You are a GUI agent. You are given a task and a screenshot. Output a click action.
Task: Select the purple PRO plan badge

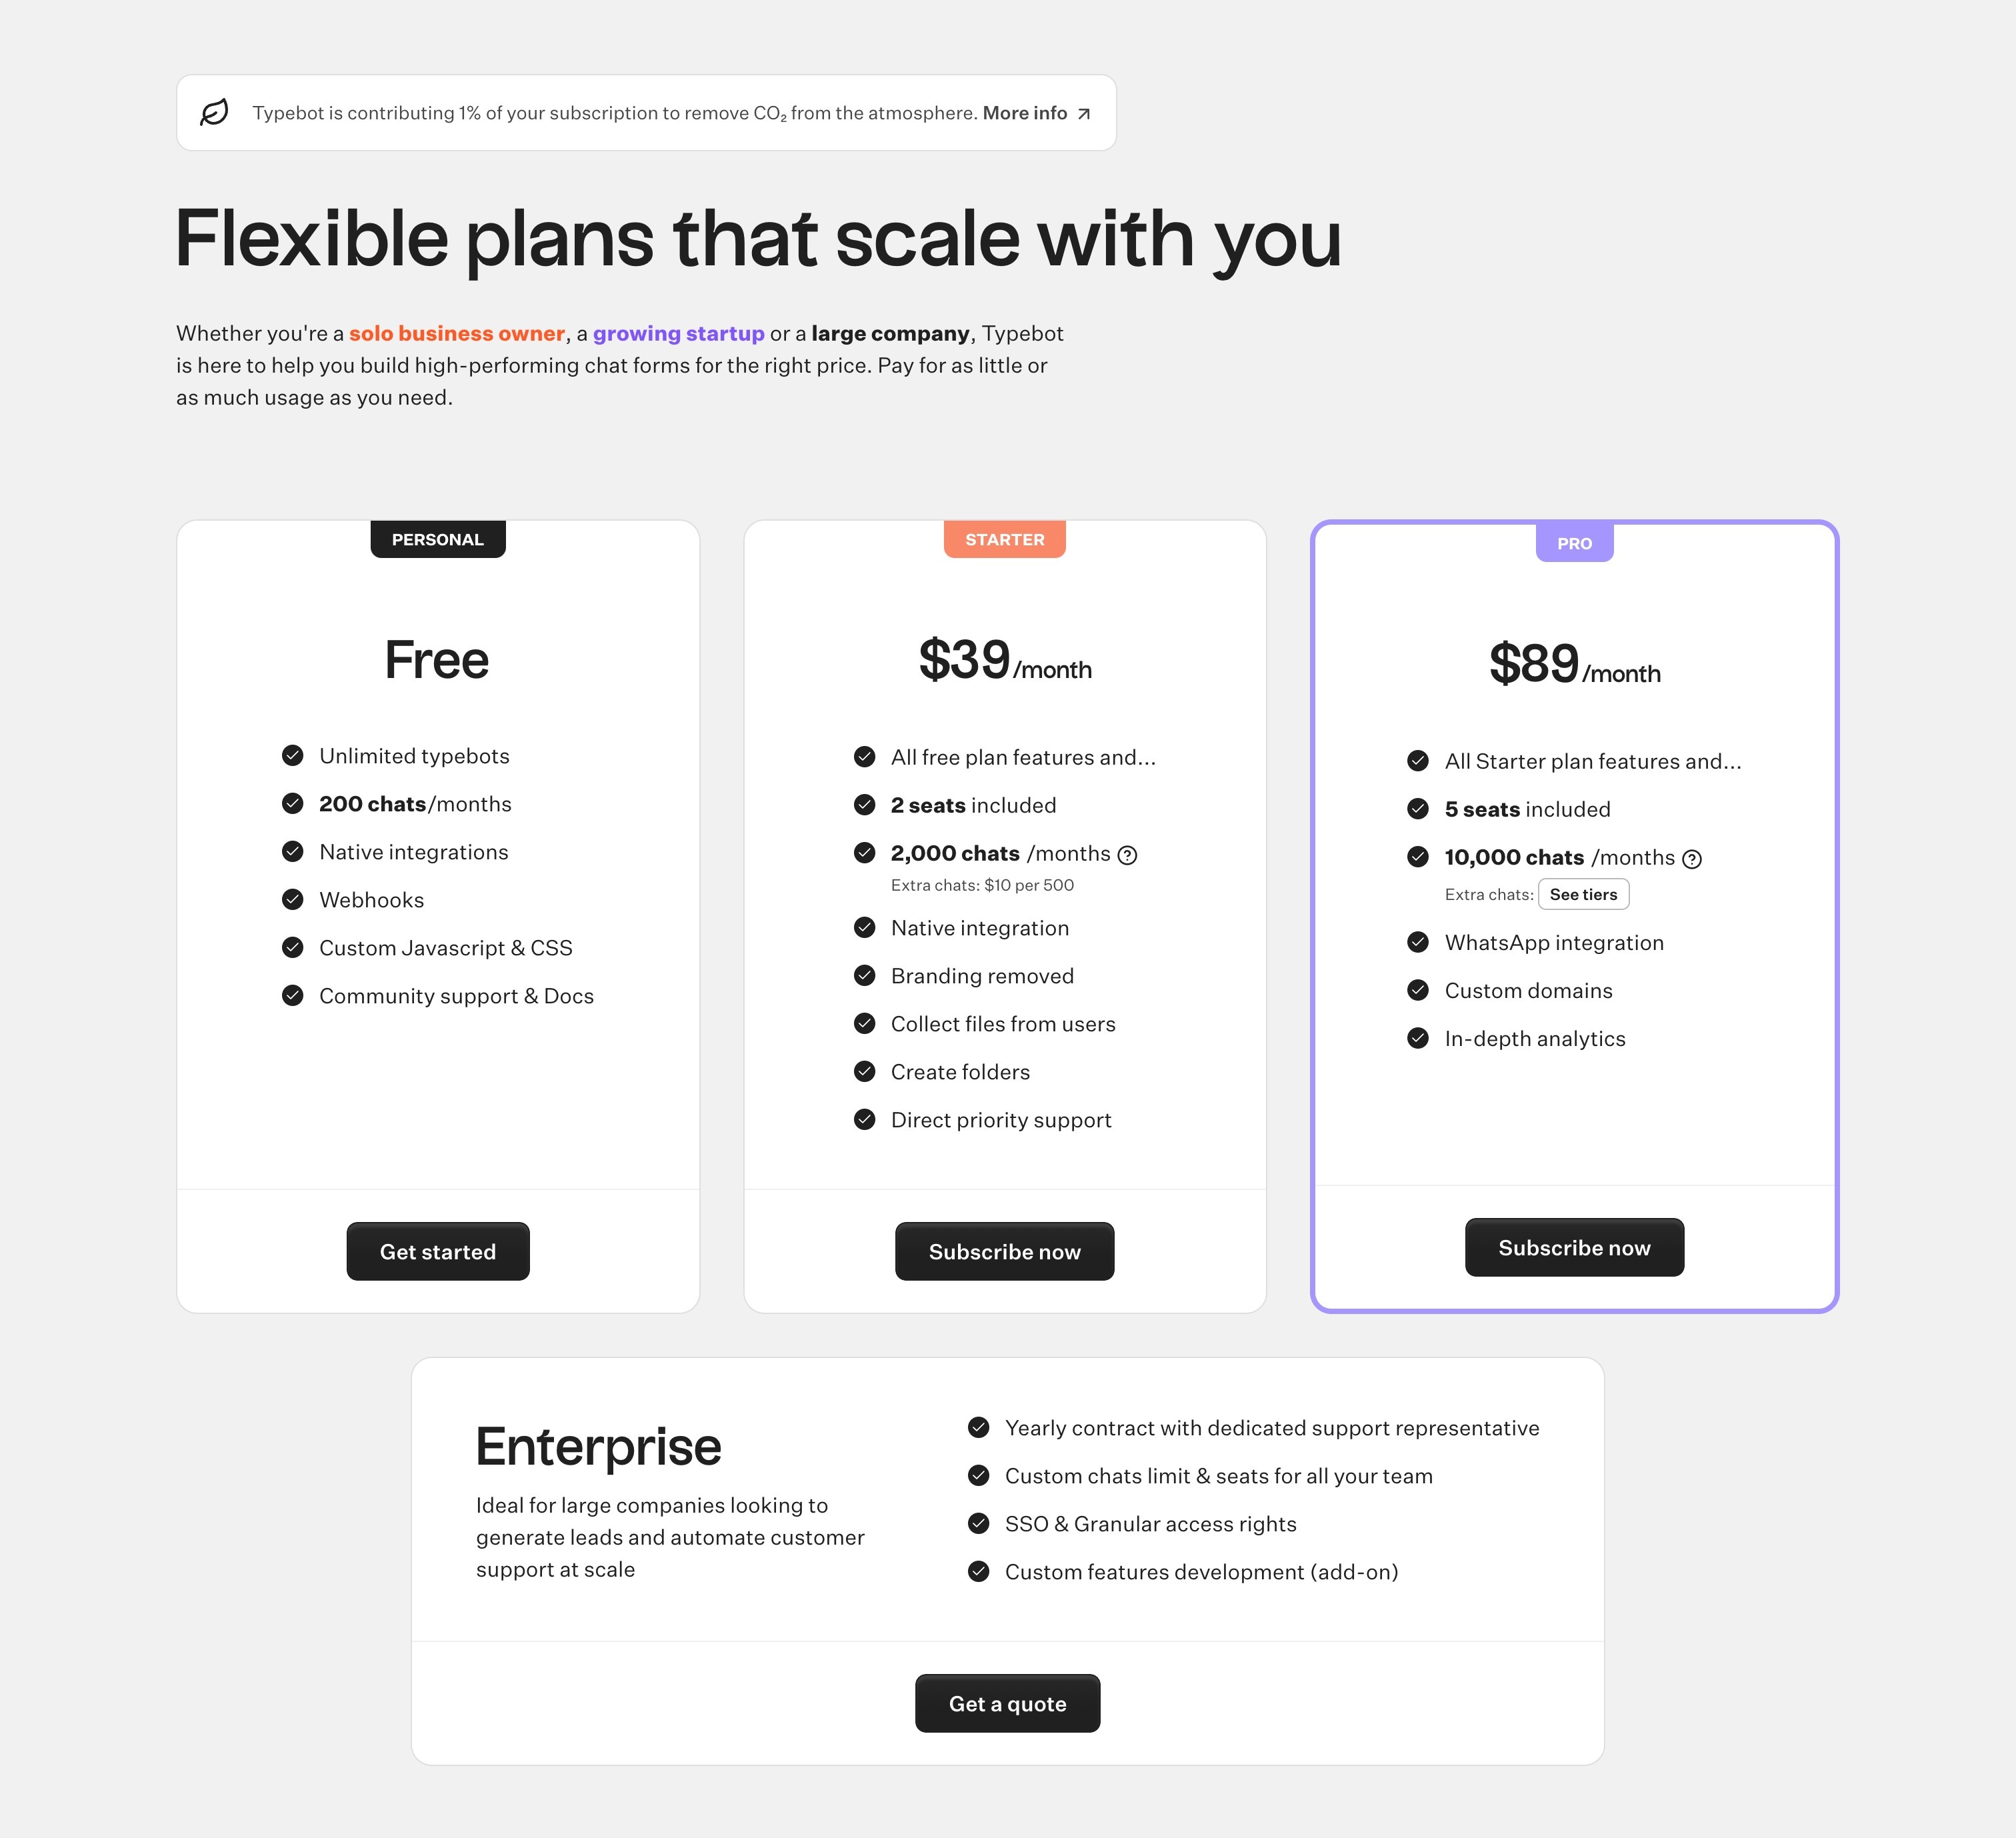(x=1574, y=543)
